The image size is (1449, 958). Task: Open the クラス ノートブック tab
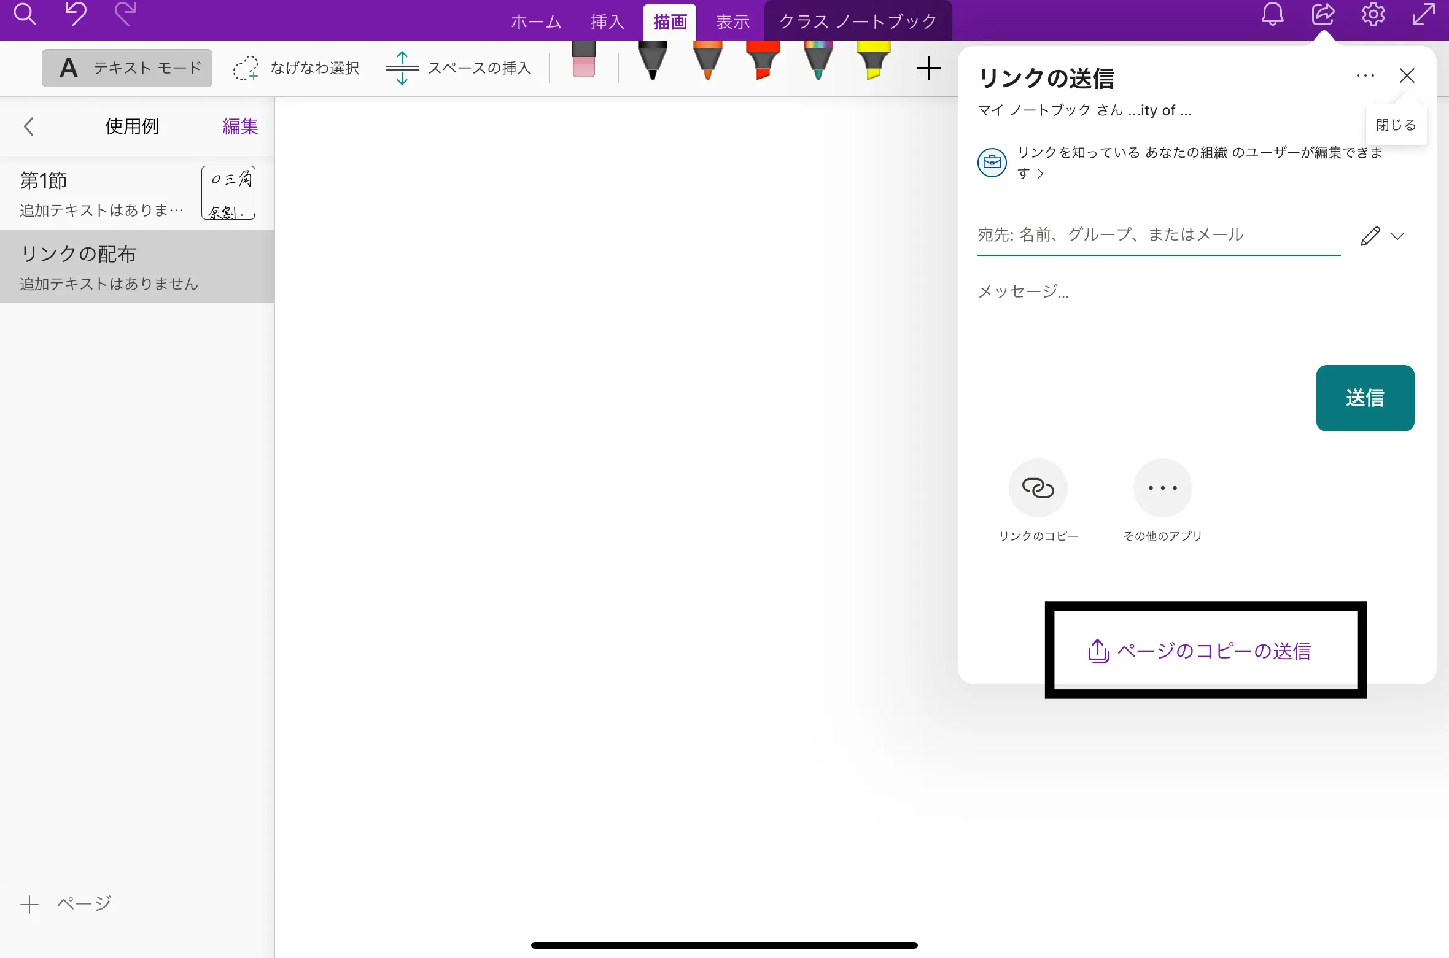pyautogui.click(x=858, y=22)
